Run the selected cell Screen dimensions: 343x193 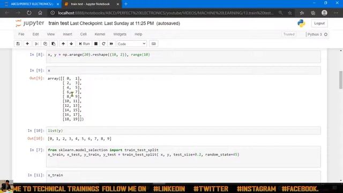(85, 44)
